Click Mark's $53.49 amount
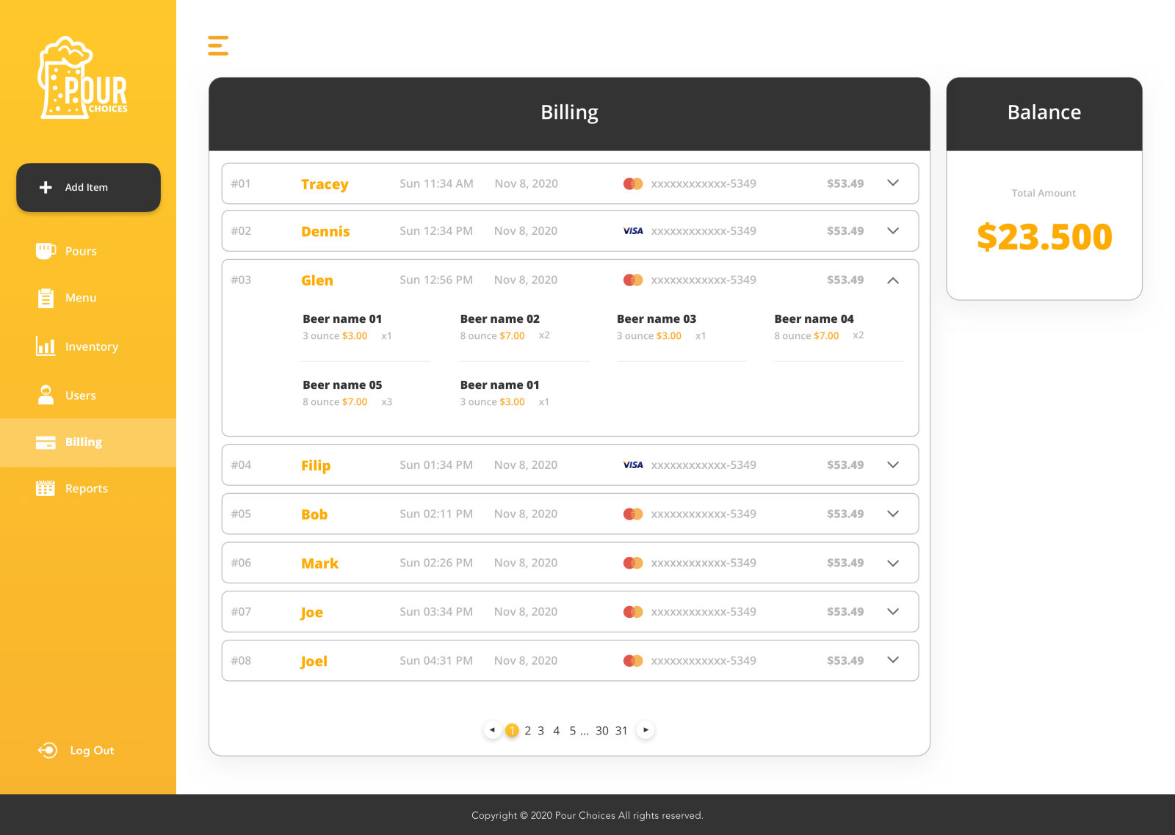Image resolution: width=1175 pixels, height=835 pixels. (845, 563)
